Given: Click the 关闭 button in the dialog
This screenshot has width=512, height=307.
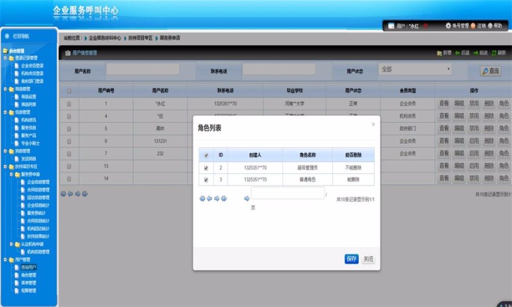Looking at the screenshot, I should (x=368, y=259).
